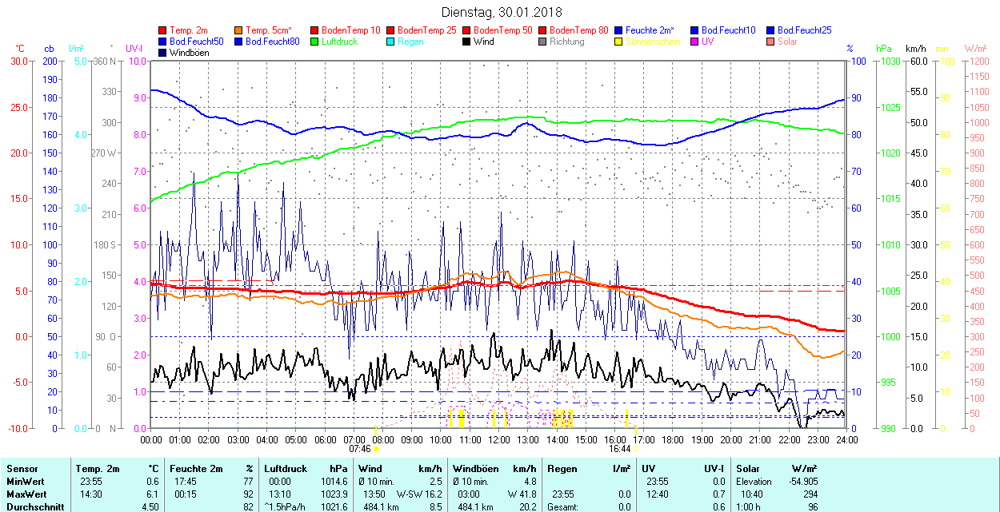Click the chart title Dienstag, 30.01.2018

click(502, 12)
